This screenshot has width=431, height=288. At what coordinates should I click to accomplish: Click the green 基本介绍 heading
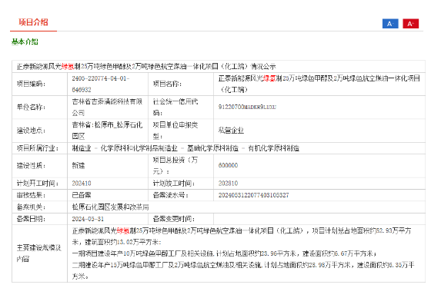[25, 41]
